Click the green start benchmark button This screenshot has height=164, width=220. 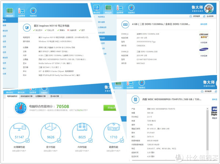[110, 108]
